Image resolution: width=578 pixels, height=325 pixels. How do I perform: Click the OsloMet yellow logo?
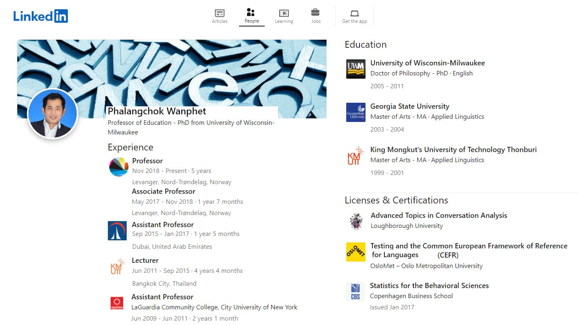355,252
